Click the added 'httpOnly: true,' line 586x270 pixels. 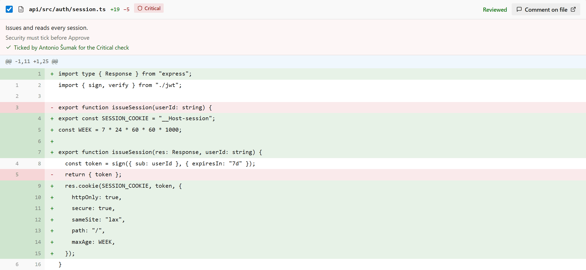[x=293, y=197]
